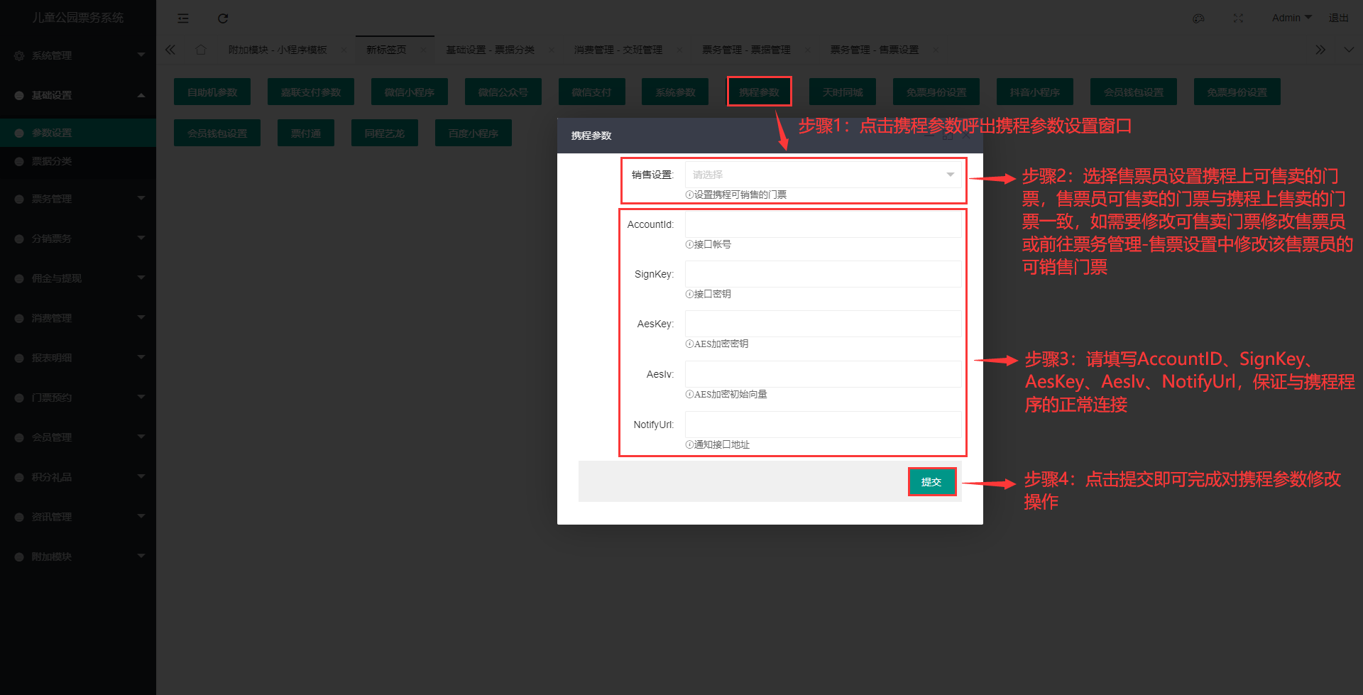Screen dimensions: 1363x695
Task: Focus the AccountId input field
Action: (823, 224)
